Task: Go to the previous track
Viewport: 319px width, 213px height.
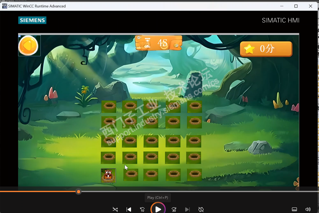Action: pyautogui.click(x=129, y=209)
